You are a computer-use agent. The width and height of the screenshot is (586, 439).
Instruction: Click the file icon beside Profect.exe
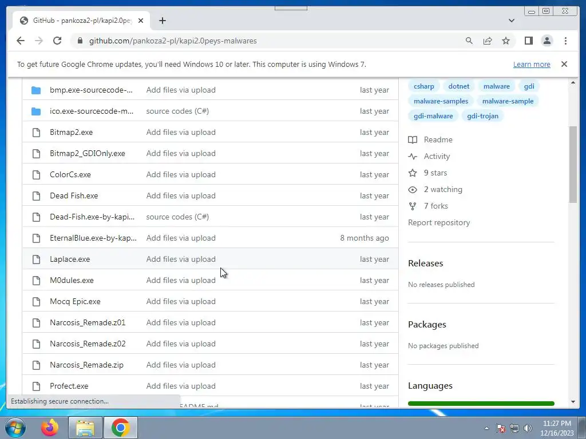coord(36,386)
